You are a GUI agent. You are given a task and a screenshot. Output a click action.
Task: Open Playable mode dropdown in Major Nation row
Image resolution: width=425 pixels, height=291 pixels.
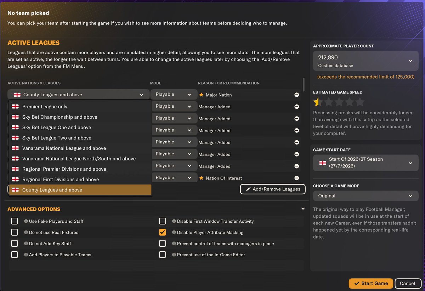pos(174,95)
